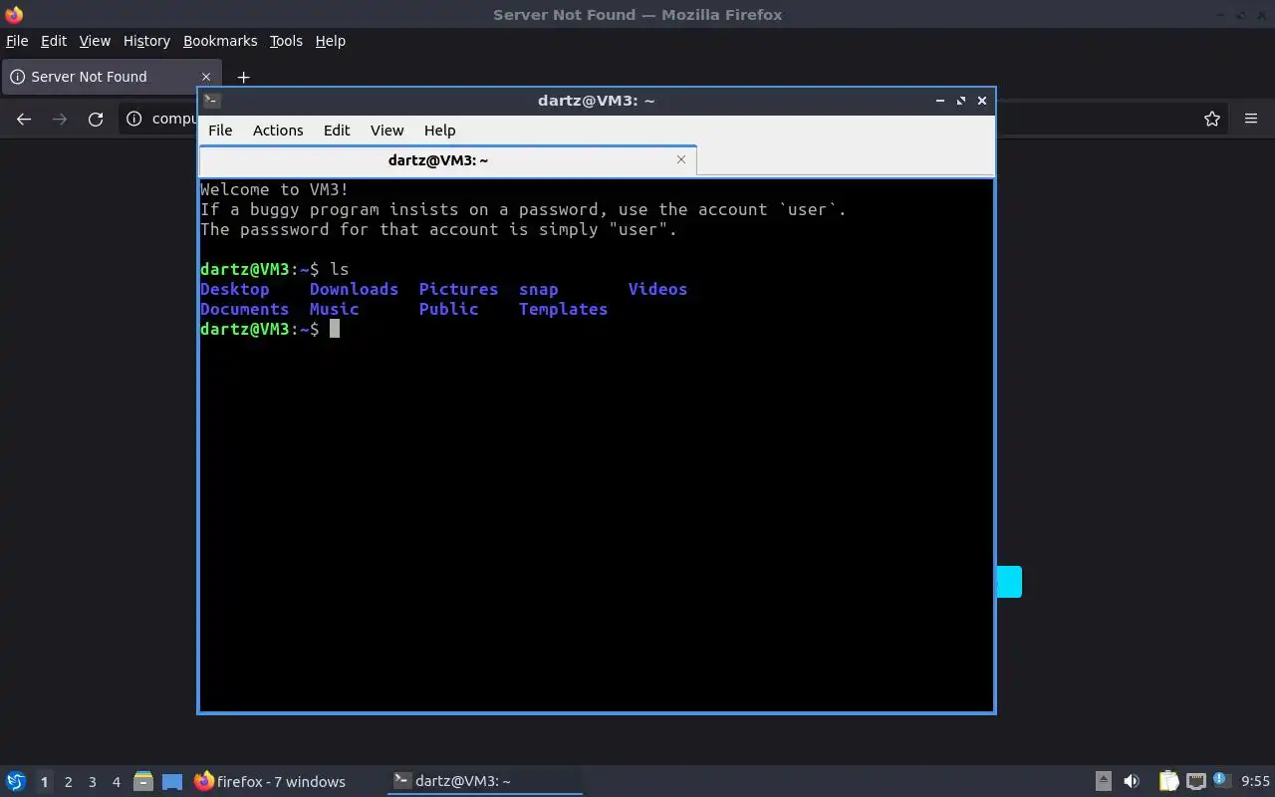Open the terminal Actions menu
This screenshot has width=1275, height=797.
tap(278, 131)
